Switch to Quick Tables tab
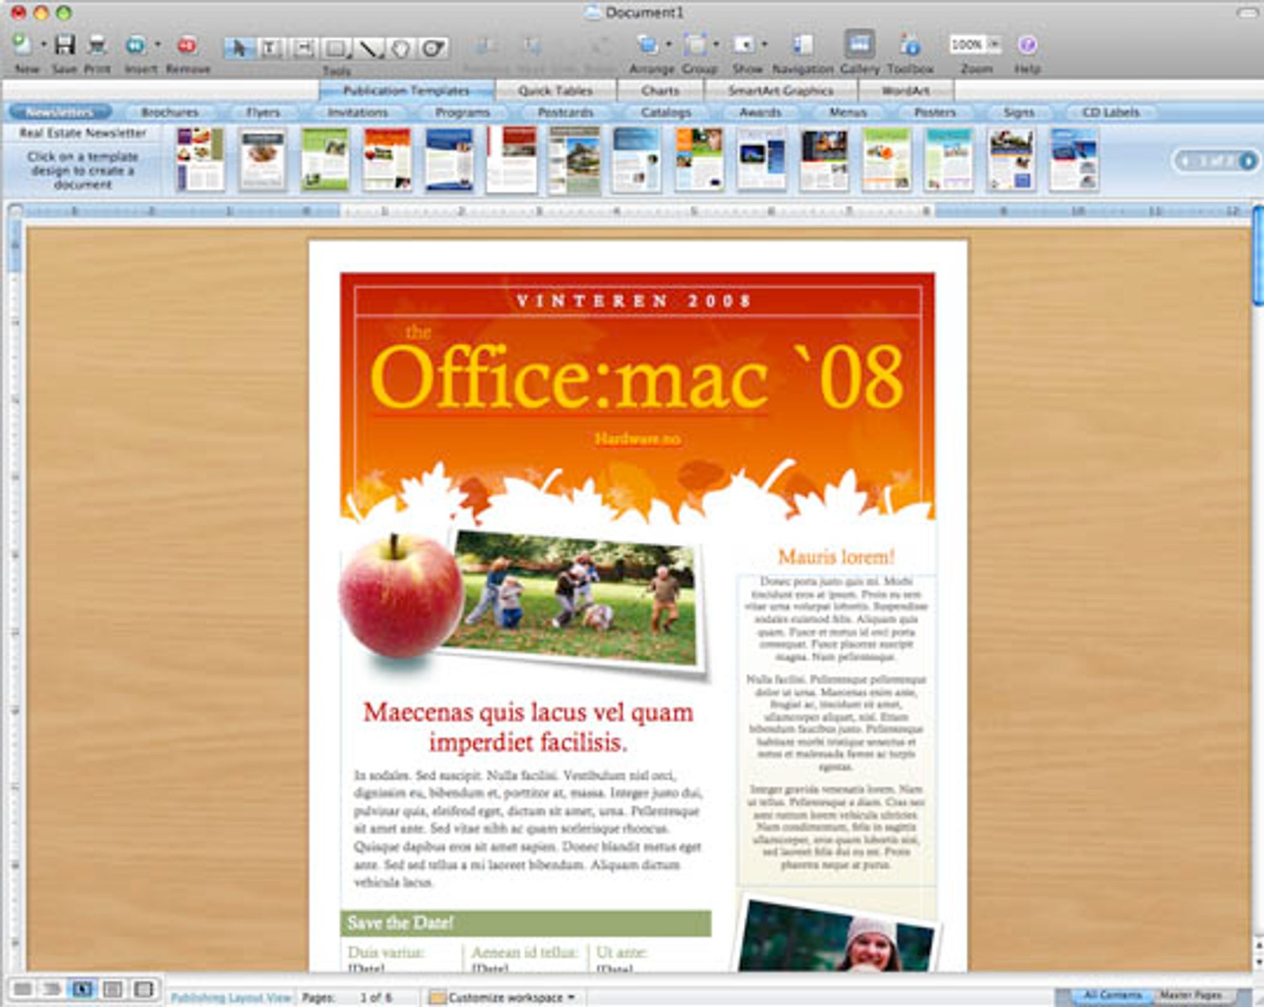Viewport: 1264px width, 1007px height. pyautogui.click(x=556, y=90)
